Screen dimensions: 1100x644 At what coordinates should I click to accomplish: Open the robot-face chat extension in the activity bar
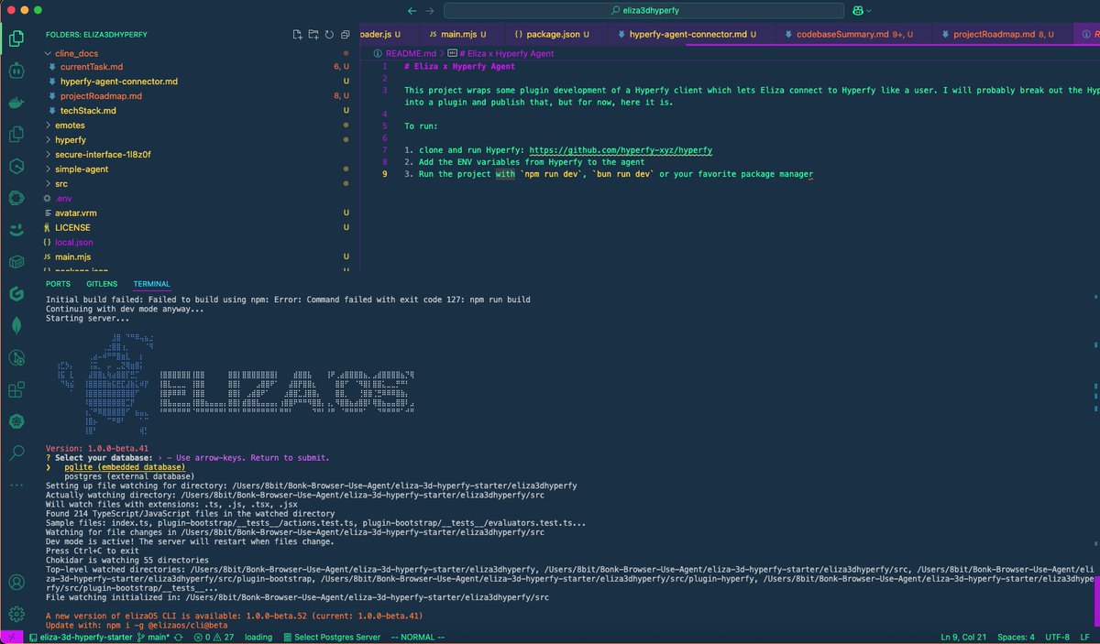point(16,71)
